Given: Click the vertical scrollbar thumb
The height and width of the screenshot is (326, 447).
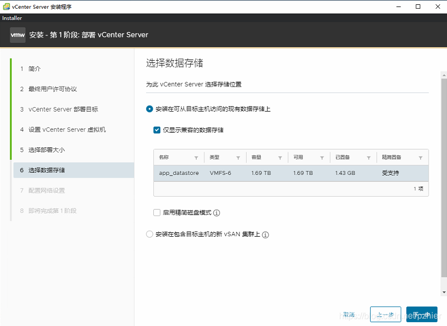Looking at the screenshot, I should coord(444,178).
